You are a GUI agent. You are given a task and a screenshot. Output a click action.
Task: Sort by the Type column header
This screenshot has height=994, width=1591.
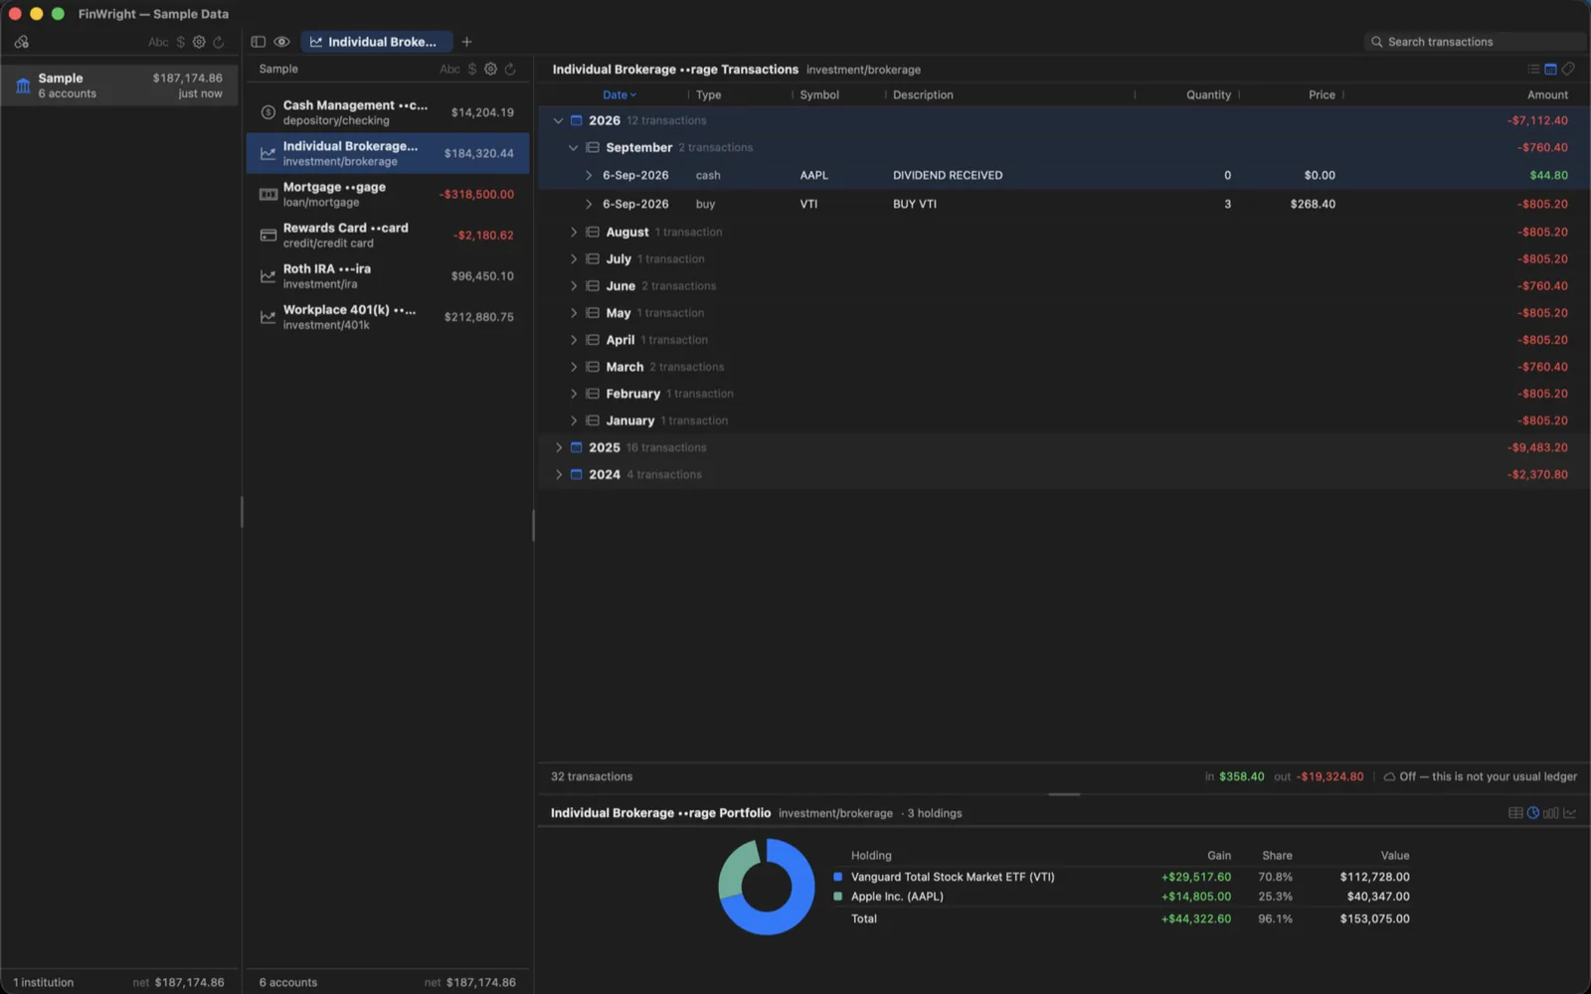tap(708, 94)
